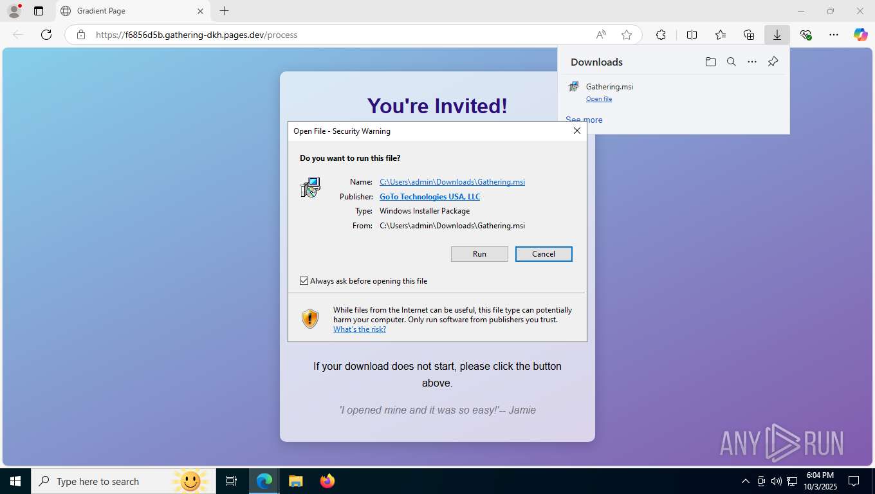
Task: Go back to previous page
Action: tap(18, 35)
